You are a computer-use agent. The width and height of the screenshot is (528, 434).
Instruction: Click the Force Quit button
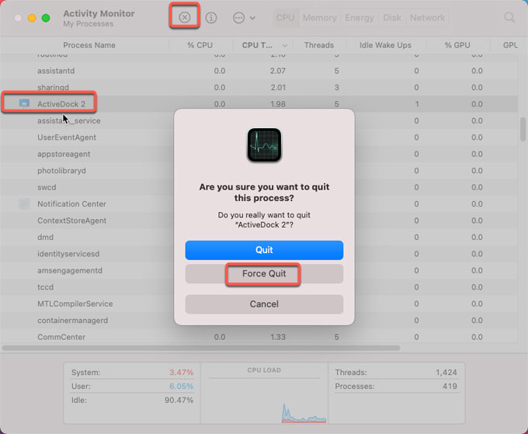(x=264, y=273)
